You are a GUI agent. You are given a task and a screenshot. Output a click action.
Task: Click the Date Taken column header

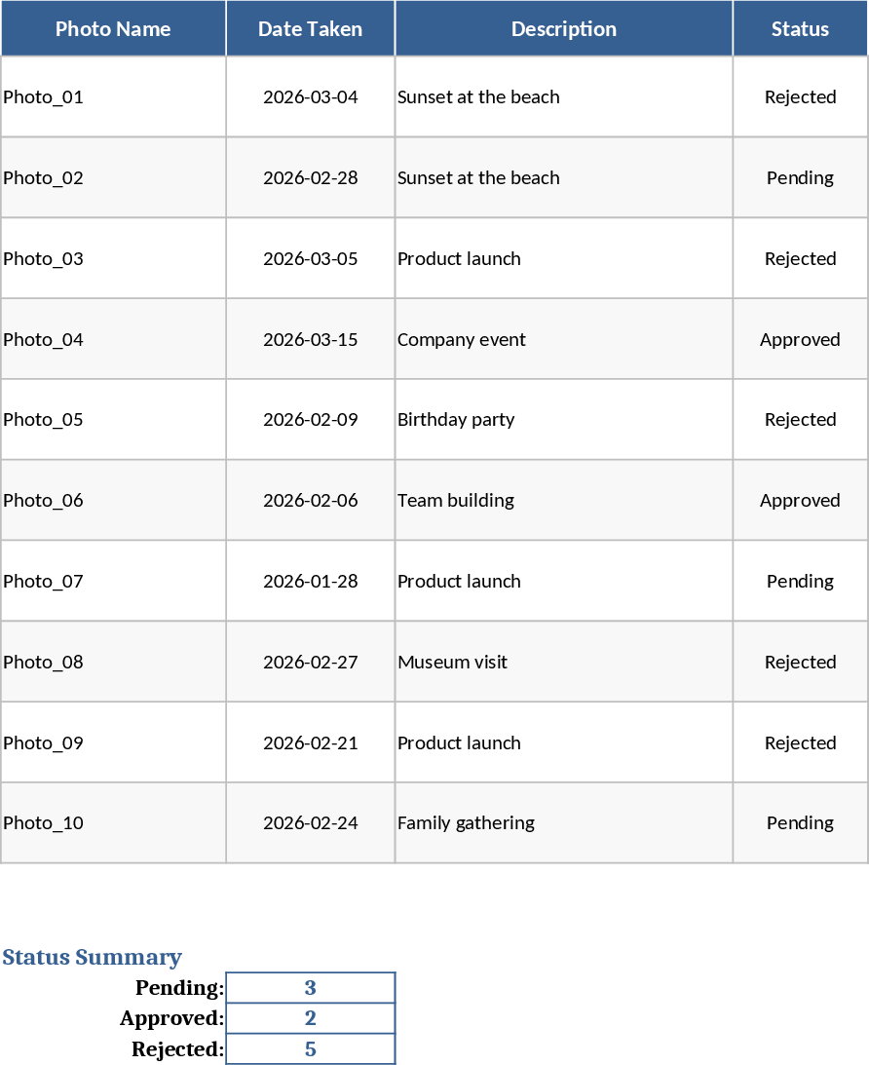310,29
